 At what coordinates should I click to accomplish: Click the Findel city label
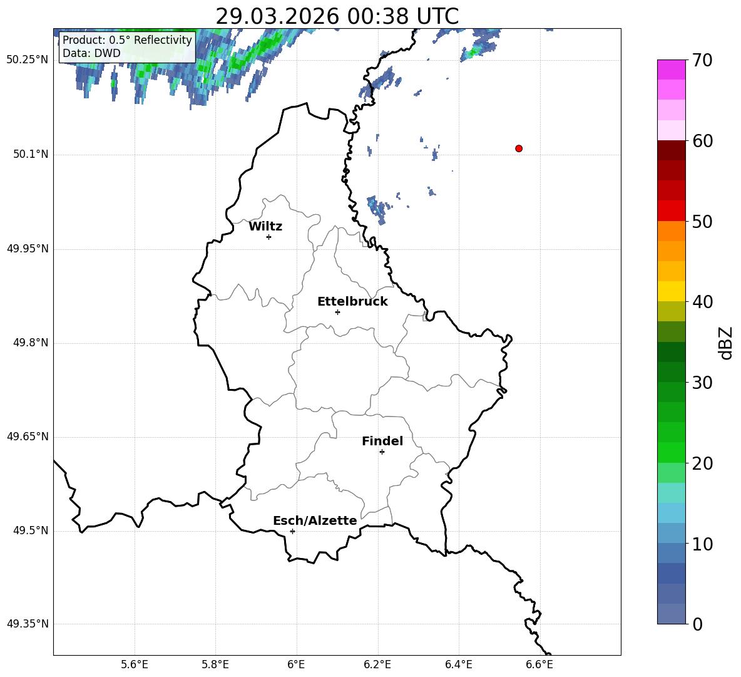(382, 441)
